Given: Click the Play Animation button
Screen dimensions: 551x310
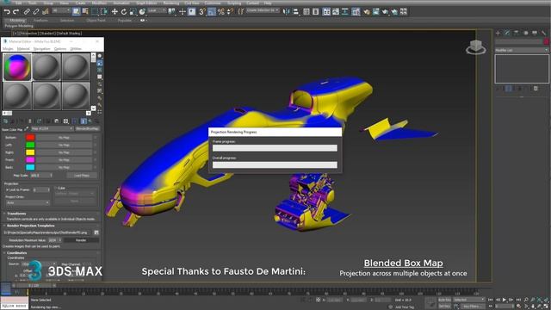Looking at the screenshot, I should coord(505,300).
